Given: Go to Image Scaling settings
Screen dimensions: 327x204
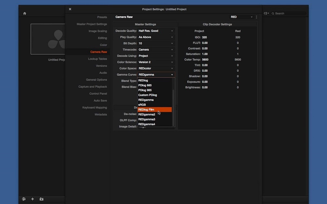Looking at the screenshot, I should (x=98, y=31).
